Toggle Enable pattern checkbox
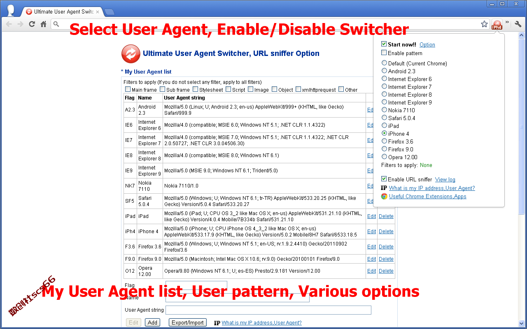 coord(384,53)
